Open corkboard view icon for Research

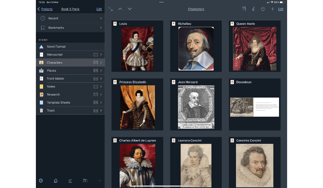pos(96,95)
